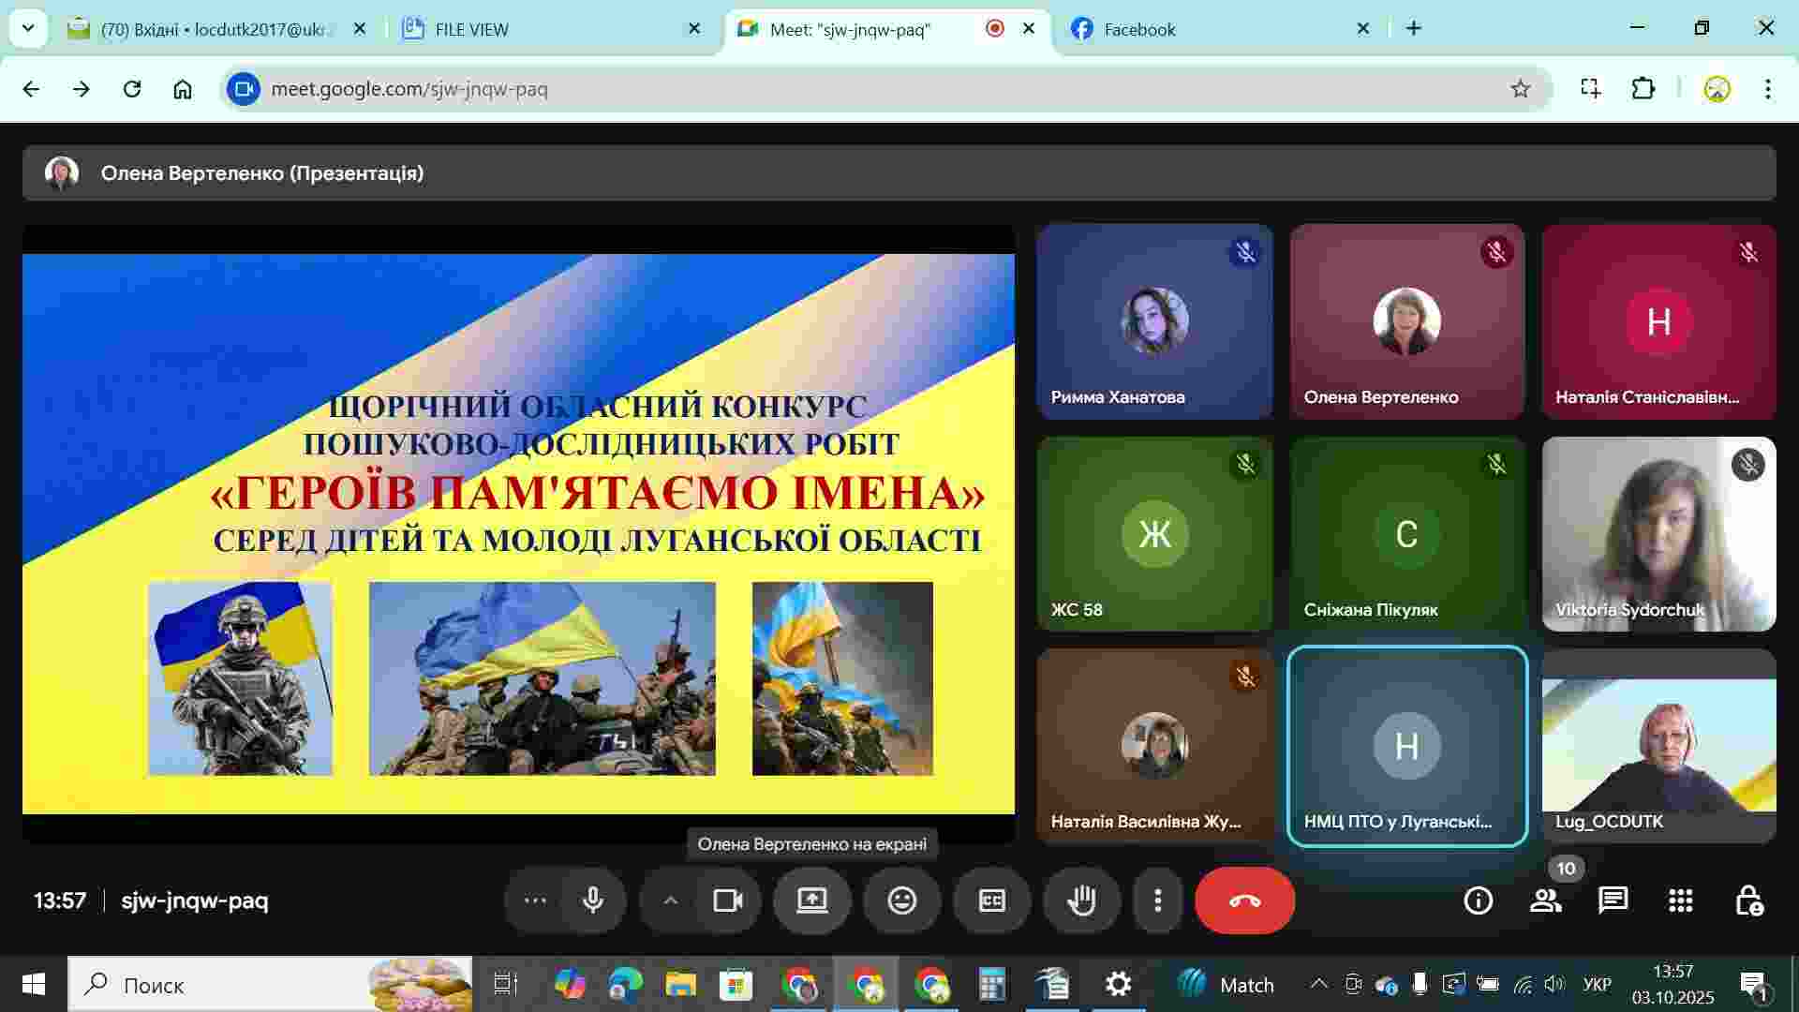This screenshot has height=1012, width=1799.
Task: Click the УКР language indicator in taskbar
Action: pyautogui.click(x=1597, y=984)
